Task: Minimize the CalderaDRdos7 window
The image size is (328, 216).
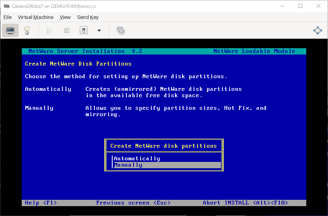Action: point(283,6)
